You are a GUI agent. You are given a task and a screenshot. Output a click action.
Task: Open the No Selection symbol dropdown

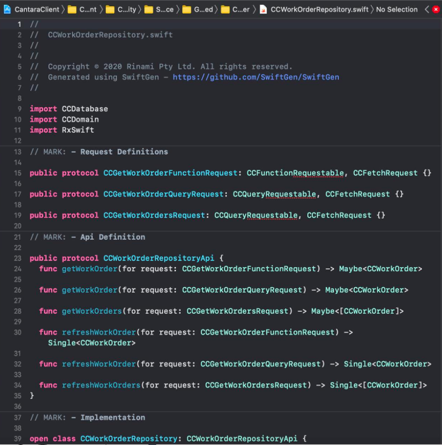click(397, 9)
